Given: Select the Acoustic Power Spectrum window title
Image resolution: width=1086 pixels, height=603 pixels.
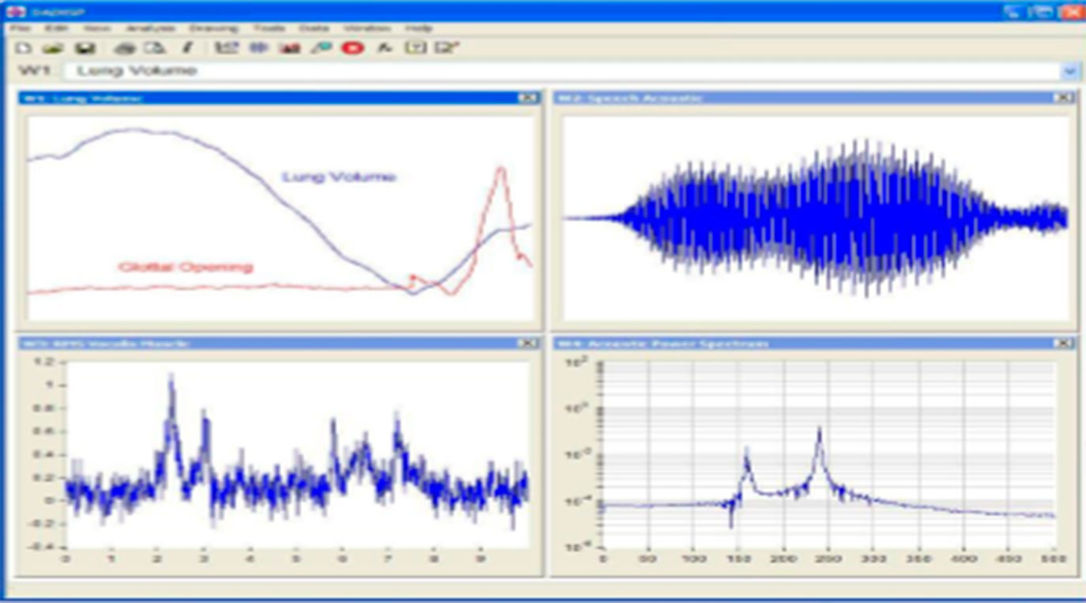Looking at the screenshot, I should [662, 344].
